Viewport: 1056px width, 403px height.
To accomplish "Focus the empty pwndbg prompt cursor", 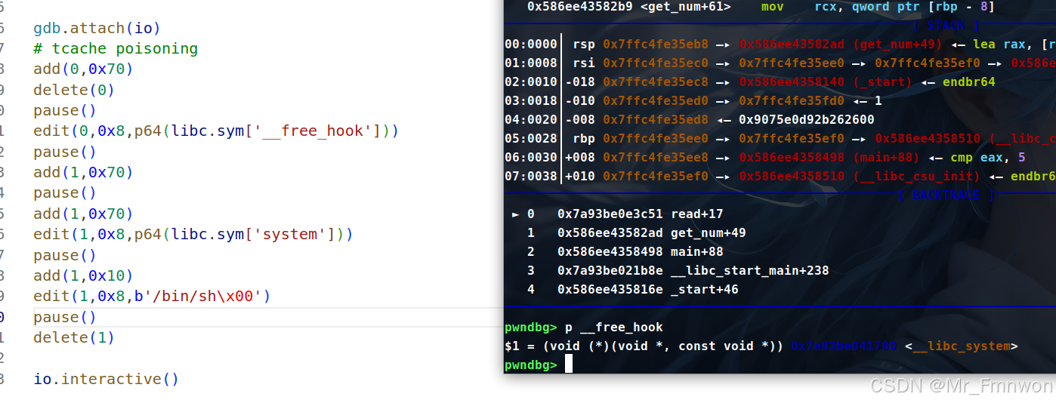I will [x=569, y=365].
